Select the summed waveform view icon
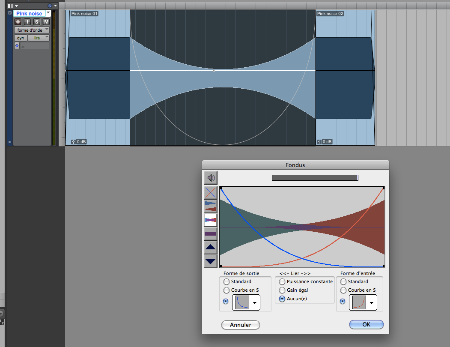The width and height of the screenshot is (450, 347). [211, 234]
